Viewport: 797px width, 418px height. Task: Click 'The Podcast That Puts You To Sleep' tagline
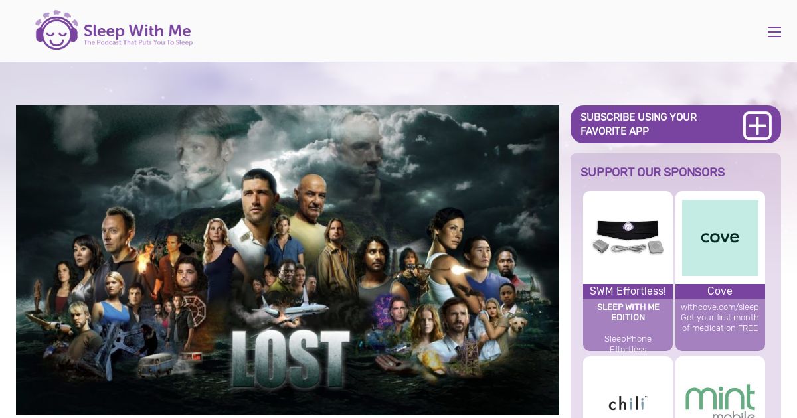138,43
